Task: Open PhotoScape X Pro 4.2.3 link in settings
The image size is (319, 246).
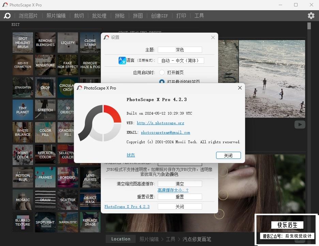Action: (127, 207)
